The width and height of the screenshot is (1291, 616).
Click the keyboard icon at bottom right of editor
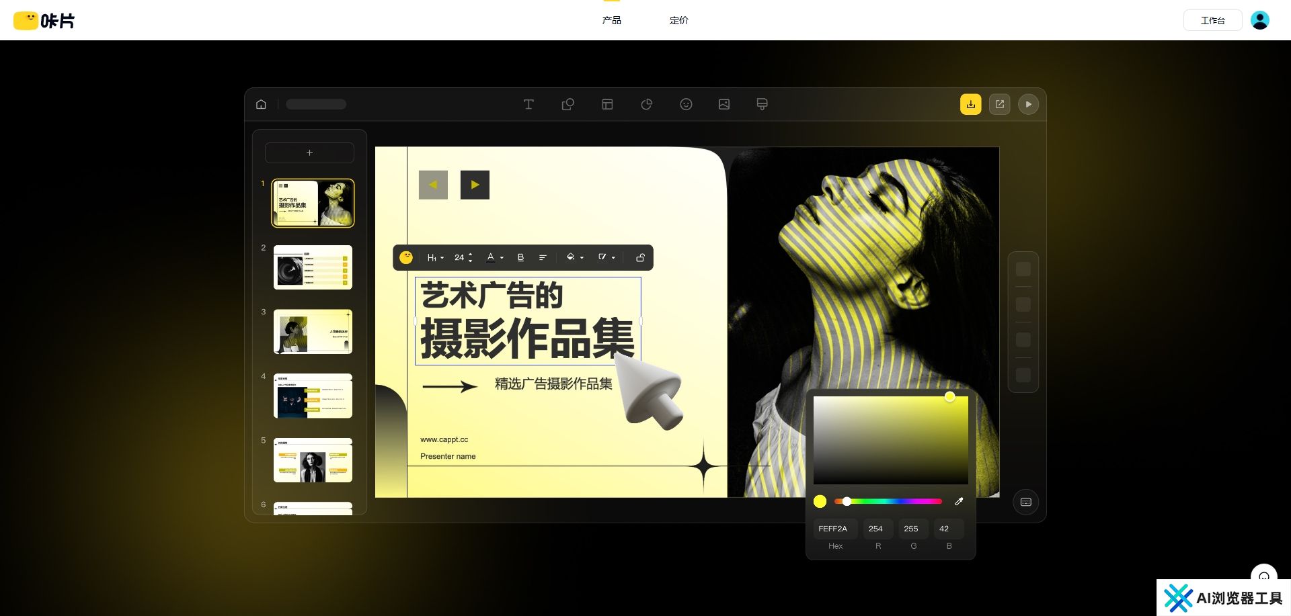[x=1025, y=502]
